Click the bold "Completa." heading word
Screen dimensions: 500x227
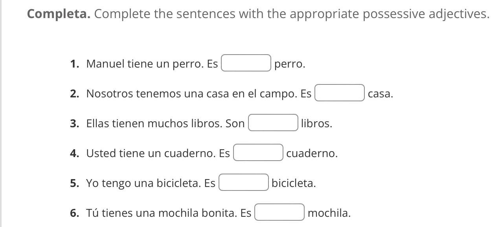59,14
